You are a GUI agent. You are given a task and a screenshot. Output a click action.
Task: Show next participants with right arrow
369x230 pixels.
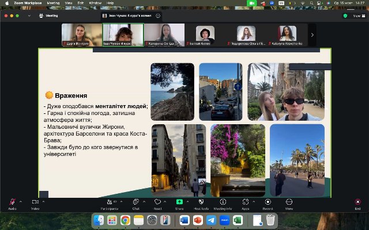[x=312, y=34]
